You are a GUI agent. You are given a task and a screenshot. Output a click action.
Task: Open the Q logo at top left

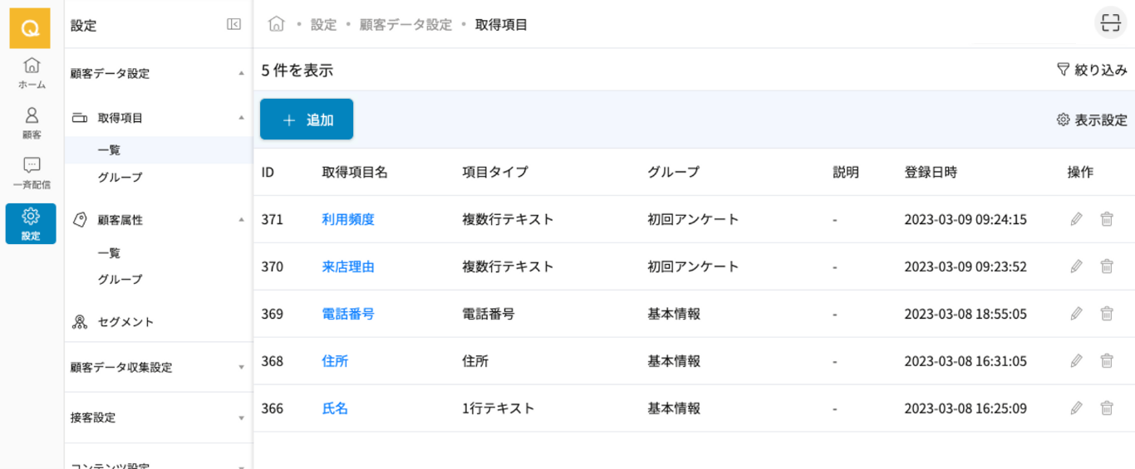30,28
